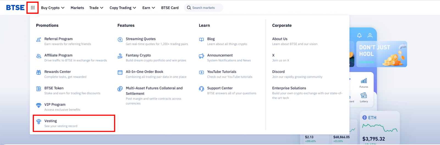Click the Vesting parachute icon
440x145 pixels.
39,122
